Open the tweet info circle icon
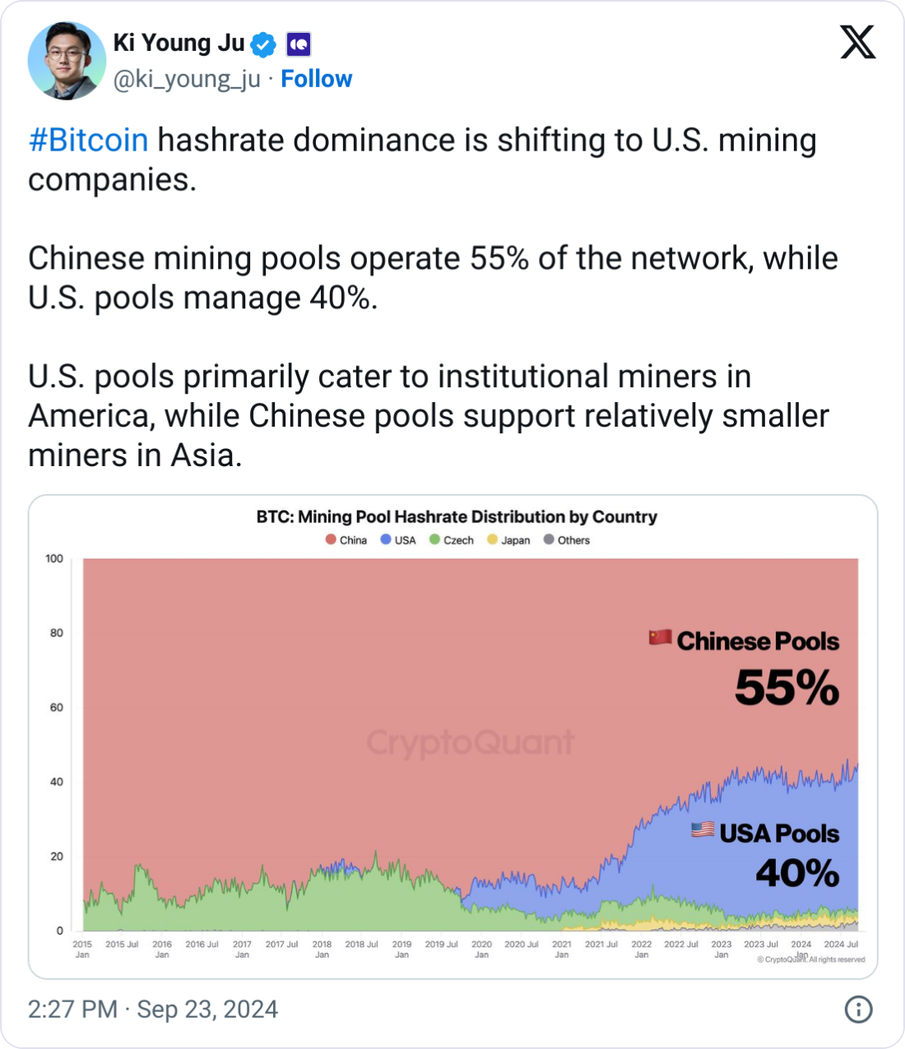 [x=858, y=1009]
